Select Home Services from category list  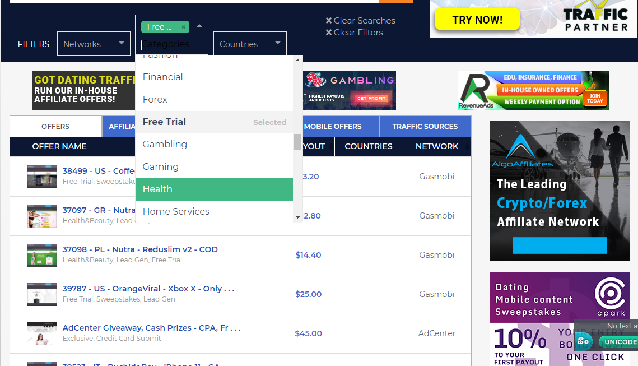(x=214, y=211)
